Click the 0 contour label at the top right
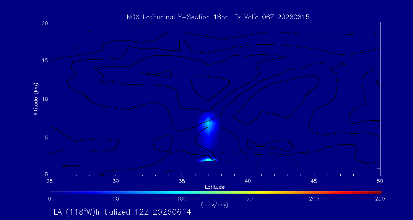The width and height of the screenshot is (413, 220). (x=374, y=34)
